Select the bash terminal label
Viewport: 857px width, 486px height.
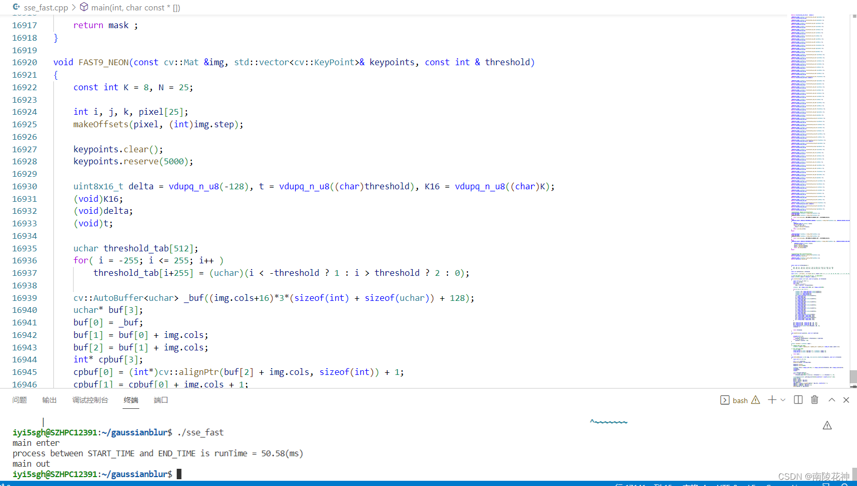coord(740,400)
